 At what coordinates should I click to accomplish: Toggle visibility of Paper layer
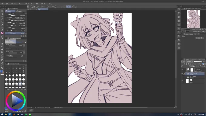(182, 81)
